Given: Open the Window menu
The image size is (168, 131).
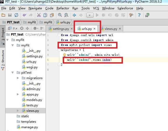Looking at the screenshot, I should (x=108, y=8).
